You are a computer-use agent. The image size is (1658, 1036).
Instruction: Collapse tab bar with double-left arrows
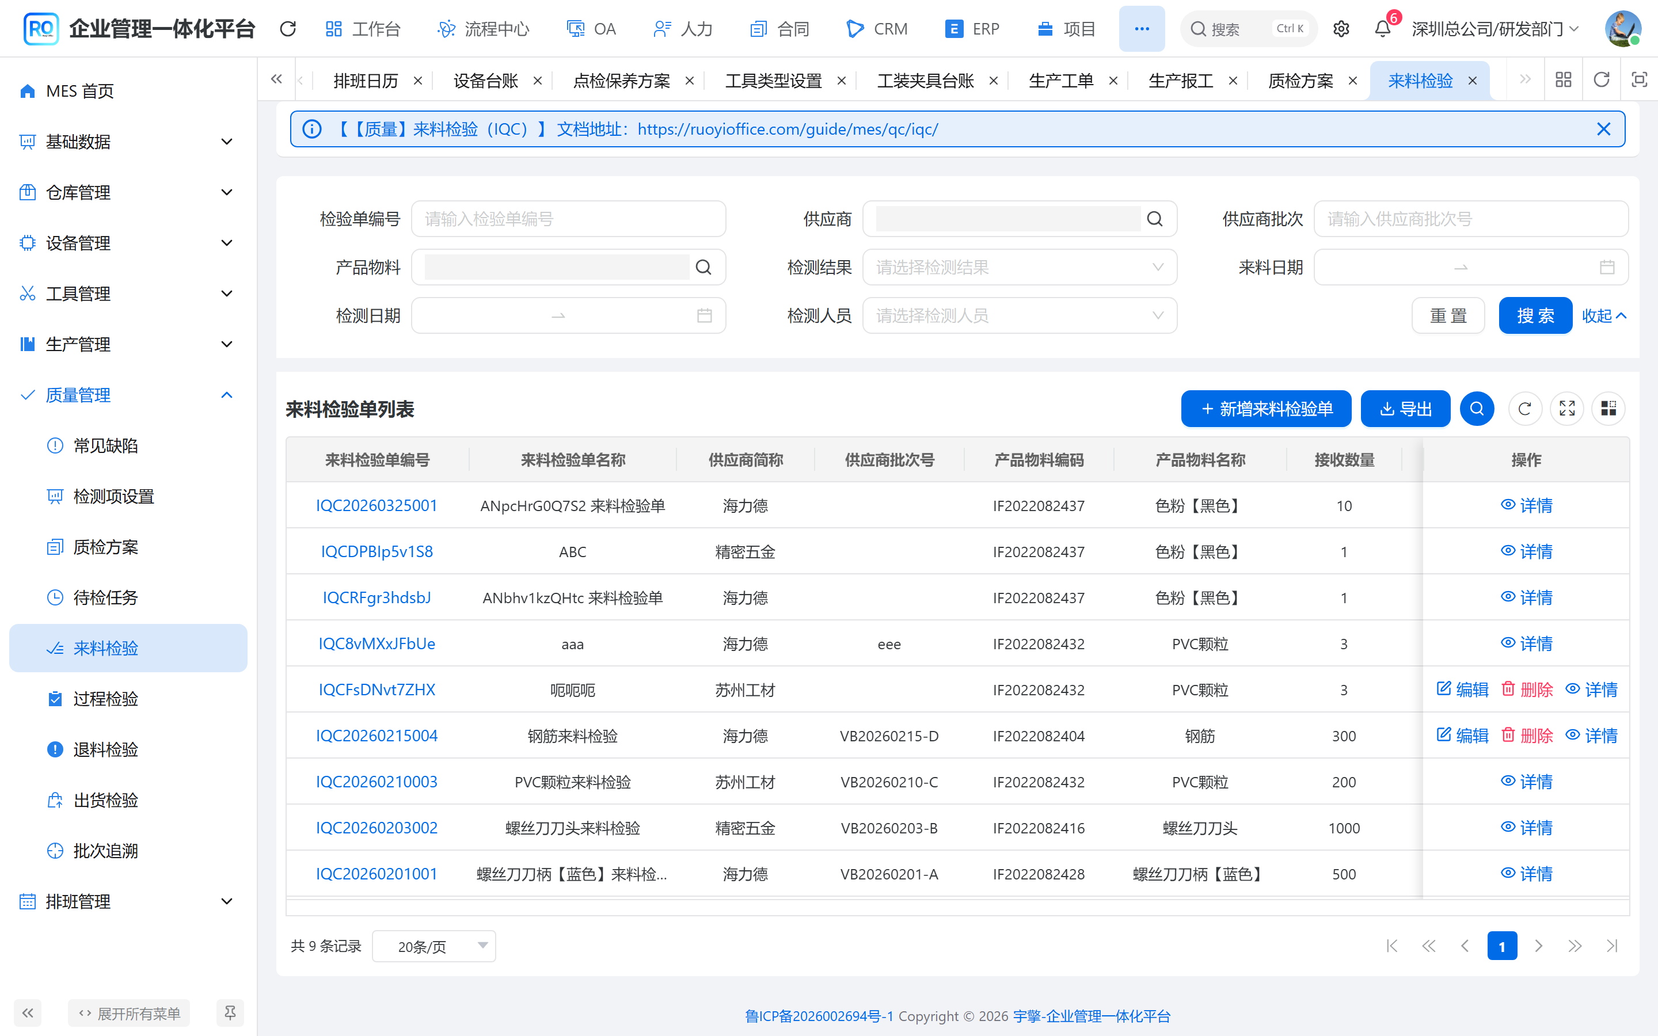click(x=276, y=80)
